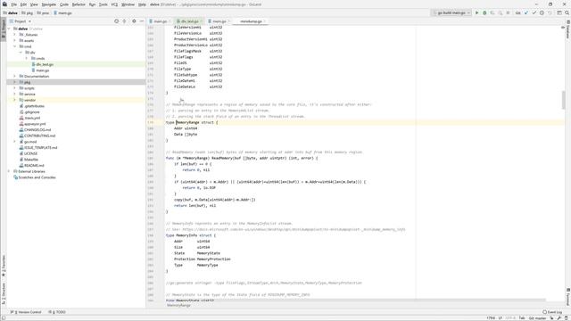
Task: Expand the _fixtures folder
Action: click(x=15, y=35)
